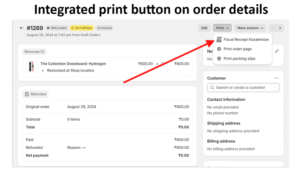Click the Fiscal Receipt Kazakhstan receipt icon
The width and height of the screenshot is (302, 170).
(x=219, y=39)
